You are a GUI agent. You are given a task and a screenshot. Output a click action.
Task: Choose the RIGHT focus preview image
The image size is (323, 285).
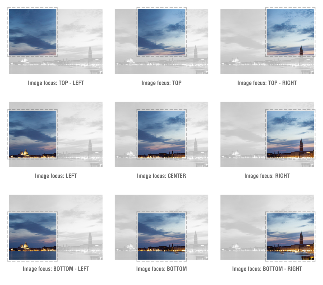tap(267, 134)
